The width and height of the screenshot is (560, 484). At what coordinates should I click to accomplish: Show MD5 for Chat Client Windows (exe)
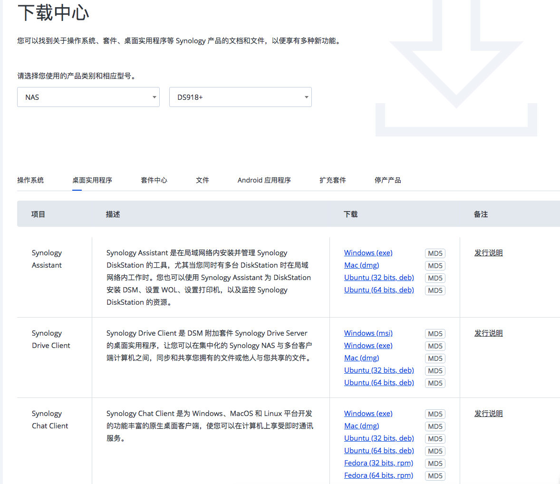pos(435,414)
